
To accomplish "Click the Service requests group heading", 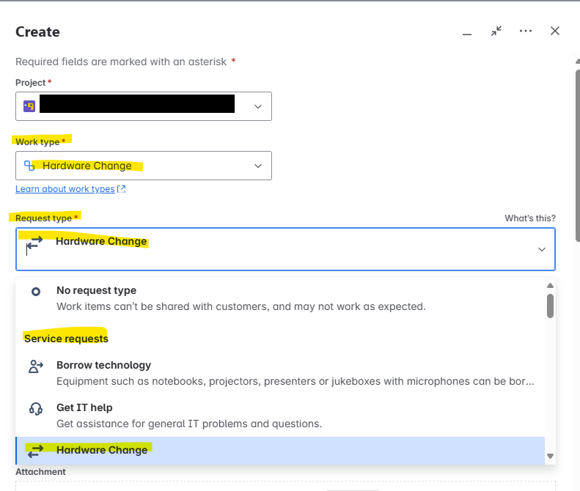I will pyautogui.click(x=66, y=339).
